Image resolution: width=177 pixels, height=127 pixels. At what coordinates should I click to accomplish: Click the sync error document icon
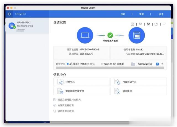[x=117, y=91]
